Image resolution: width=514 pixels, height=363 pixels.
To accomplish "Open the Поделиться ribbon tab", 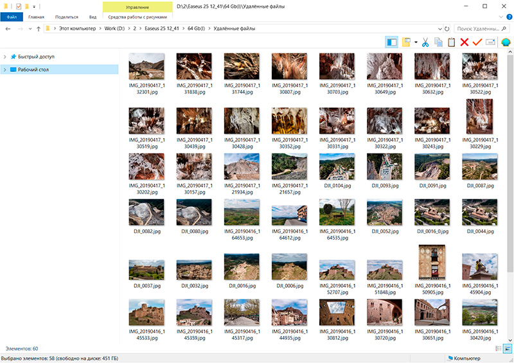I will pos(67,17).
